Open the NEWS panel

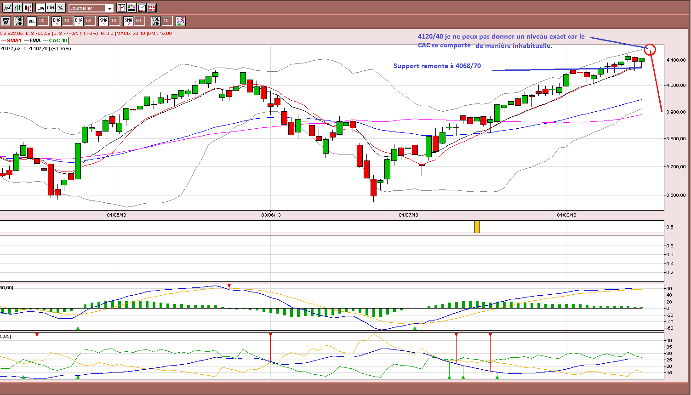tap(152, 8)
